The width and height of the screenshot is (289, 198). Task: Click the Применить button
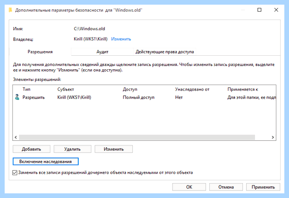coord(263,187)
